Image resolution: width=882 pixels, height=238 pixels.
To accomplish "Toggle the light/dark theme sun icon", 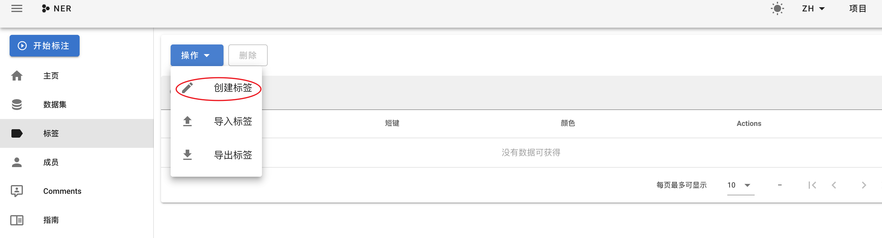I will (x=777, y=8).
